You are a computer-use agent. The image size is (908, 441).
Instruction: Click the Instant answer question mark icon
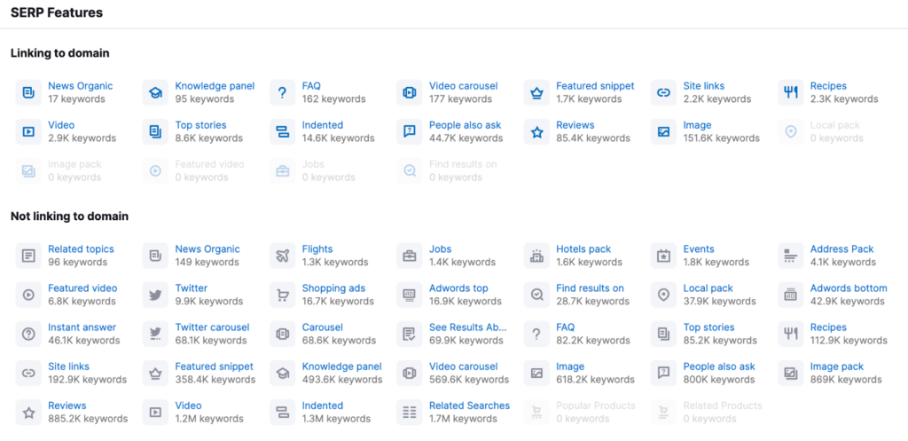(28, 334)
